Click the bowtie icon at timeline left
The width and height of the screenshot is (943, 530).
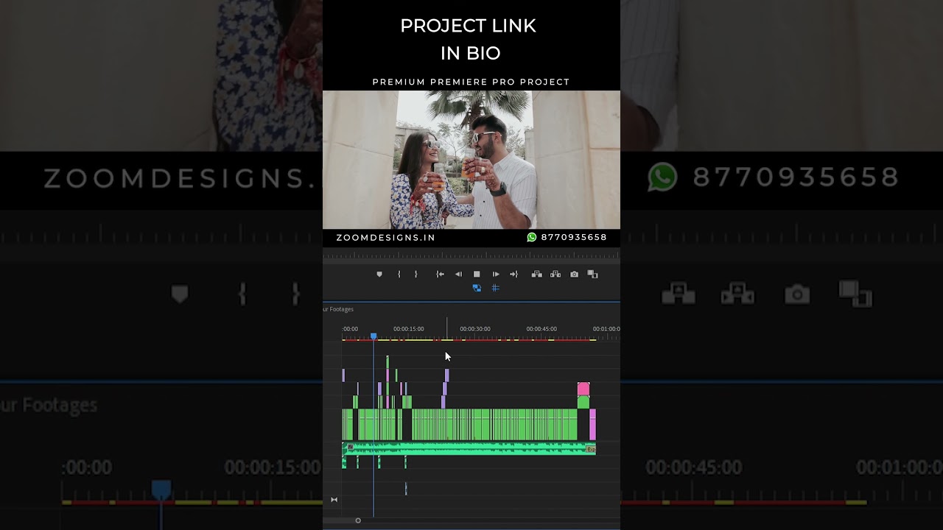[334, 500]
